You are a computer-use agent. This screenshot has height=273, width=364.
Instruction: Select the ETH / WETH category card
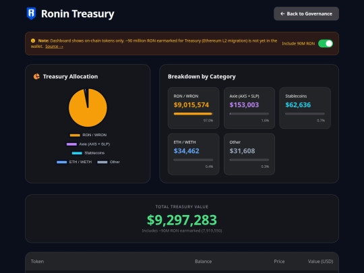(x=193, y=154)
